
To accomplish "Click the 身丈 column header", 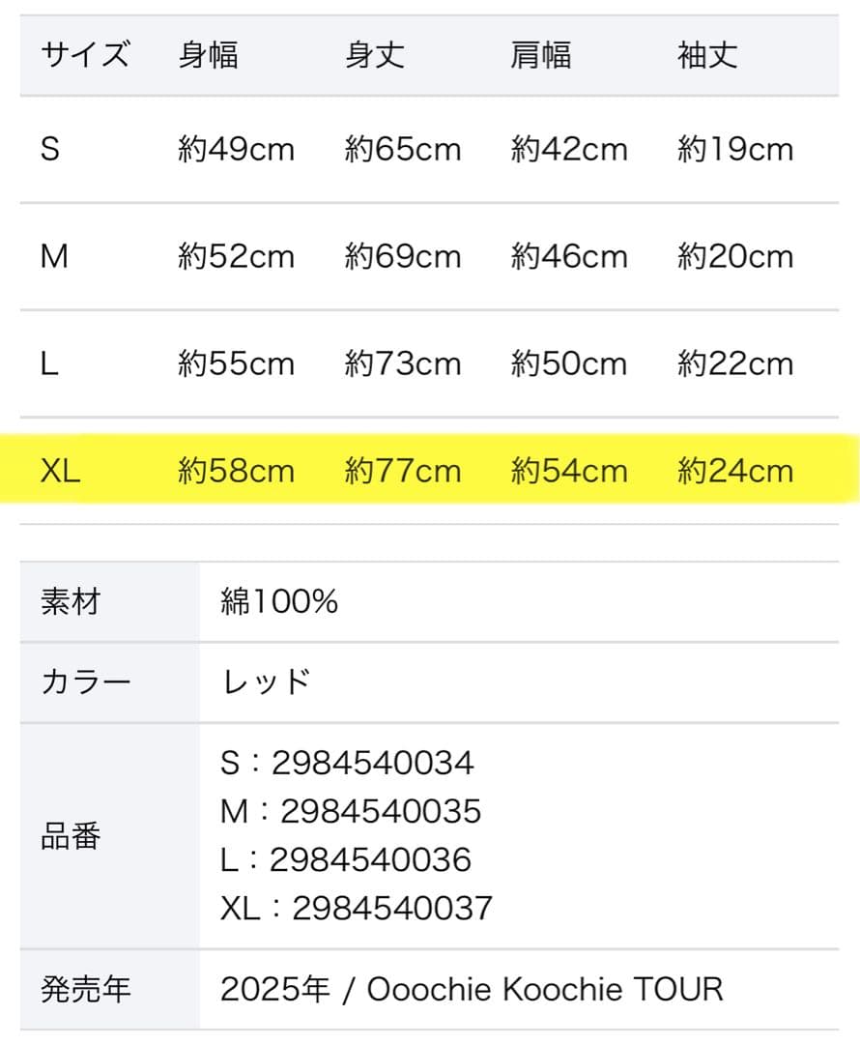I will click(374, 55).
